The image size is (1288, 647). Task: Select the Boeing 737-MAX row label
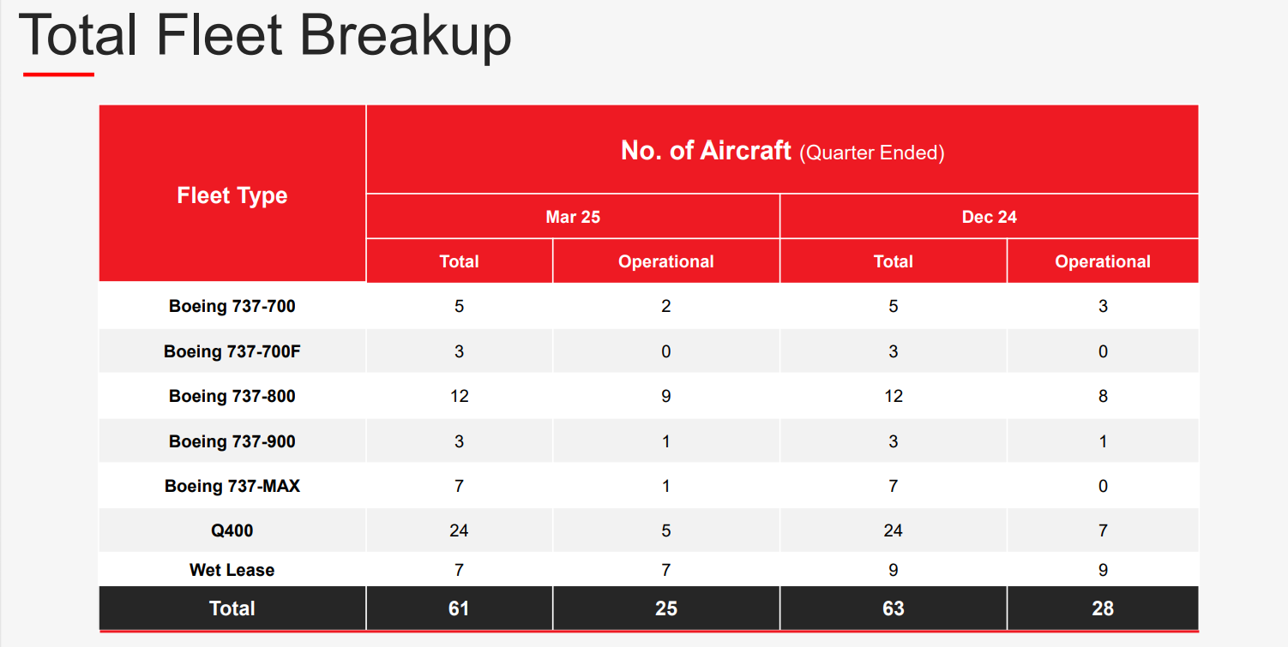(232, 486)
